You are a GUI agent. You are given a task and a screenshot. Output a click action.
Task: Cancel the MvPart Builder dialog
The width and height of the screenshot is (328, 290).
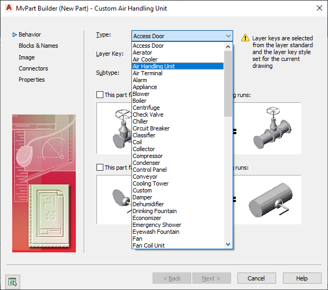[x=256, y=278]
